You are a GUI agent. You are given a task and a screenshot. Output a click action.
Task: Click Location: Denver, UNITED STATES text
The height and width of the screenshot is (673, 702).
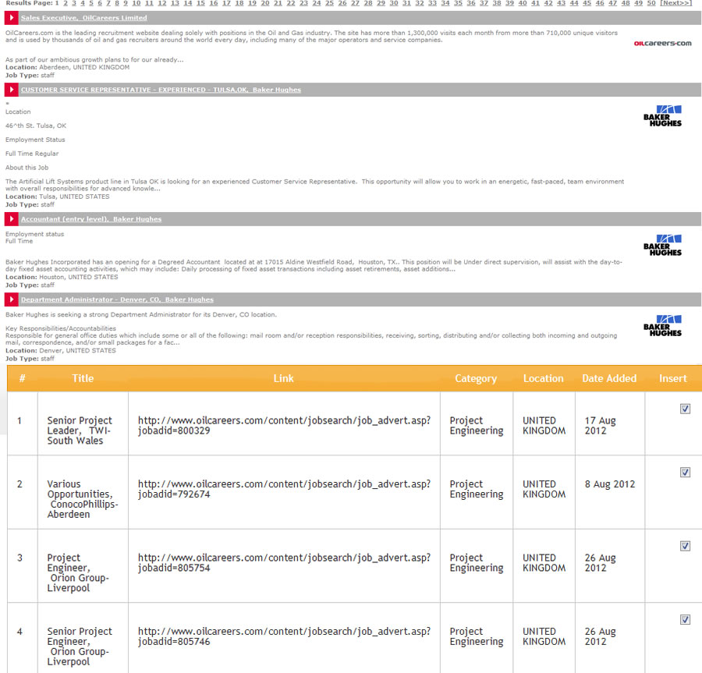pyautogui.click(x=60, y=350)
